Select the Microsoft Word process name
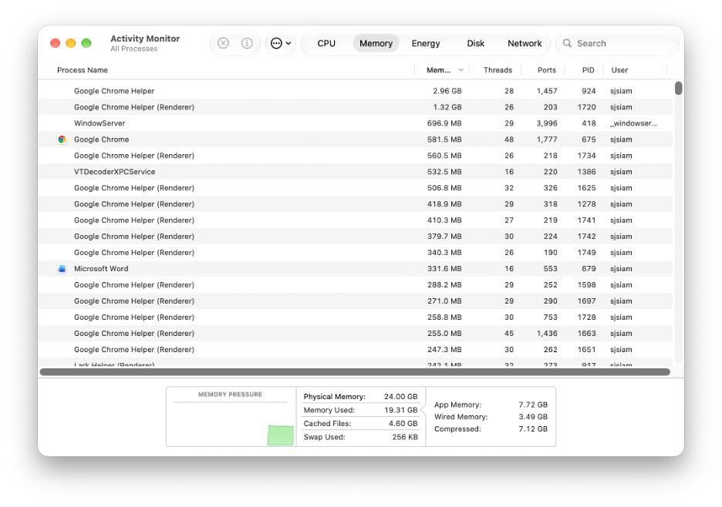The height and width of the screenshot is (507, 722). [101, 269]
